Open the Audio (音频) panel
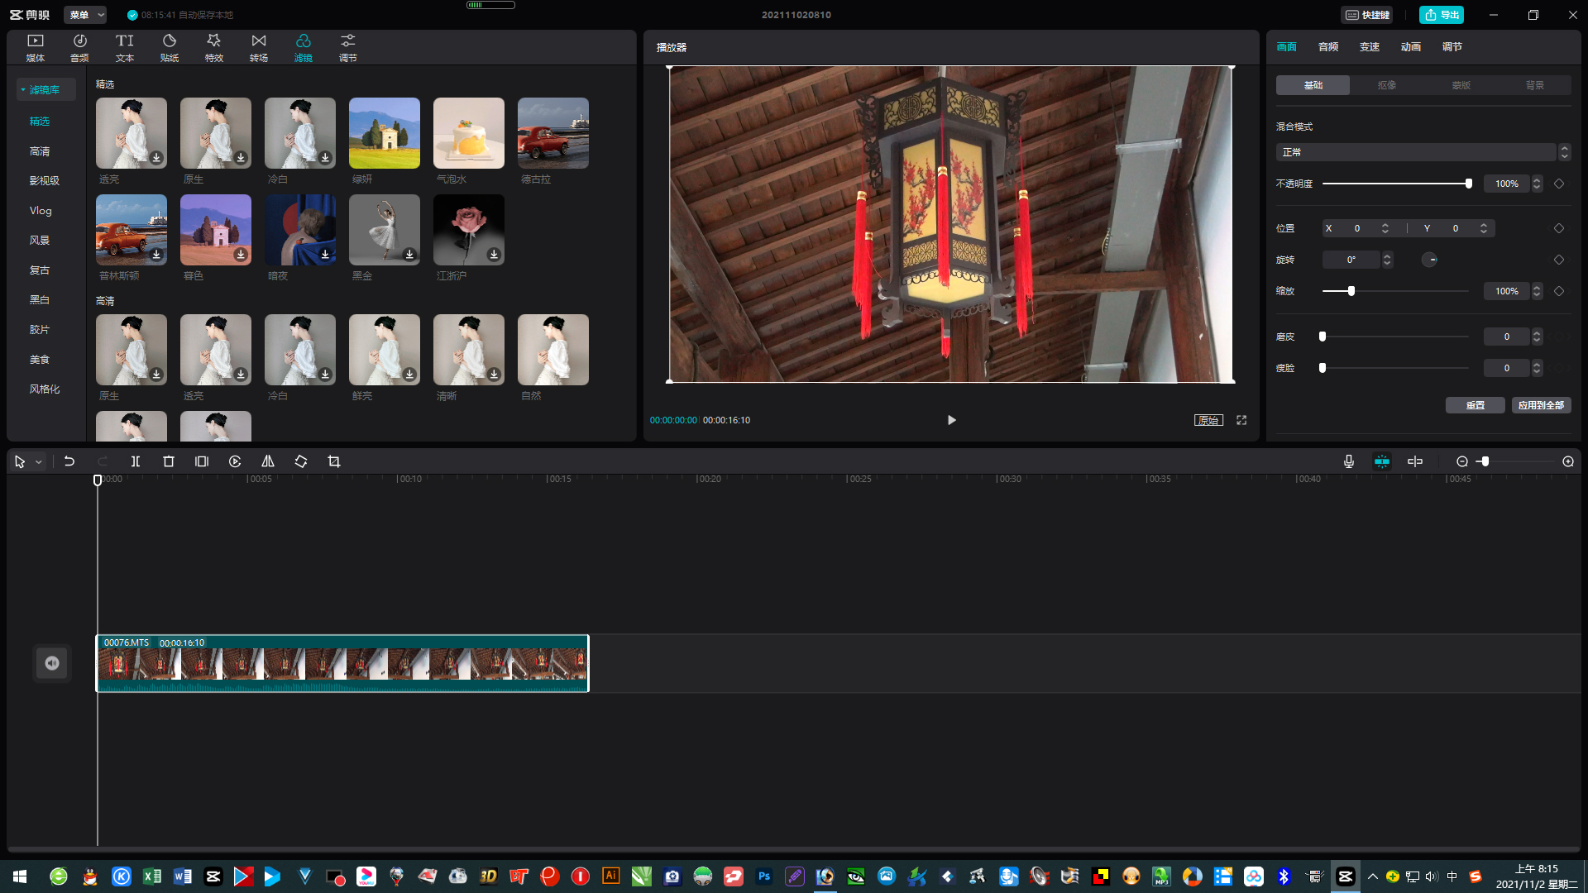This screenshot has height=893, width=1588. (x=80, y=48)
